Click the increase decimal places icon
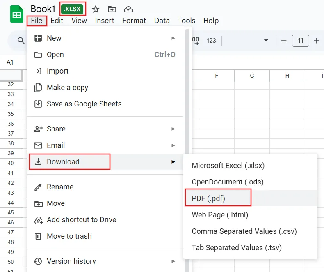The image size is (324, 272). tap(196, 41)
